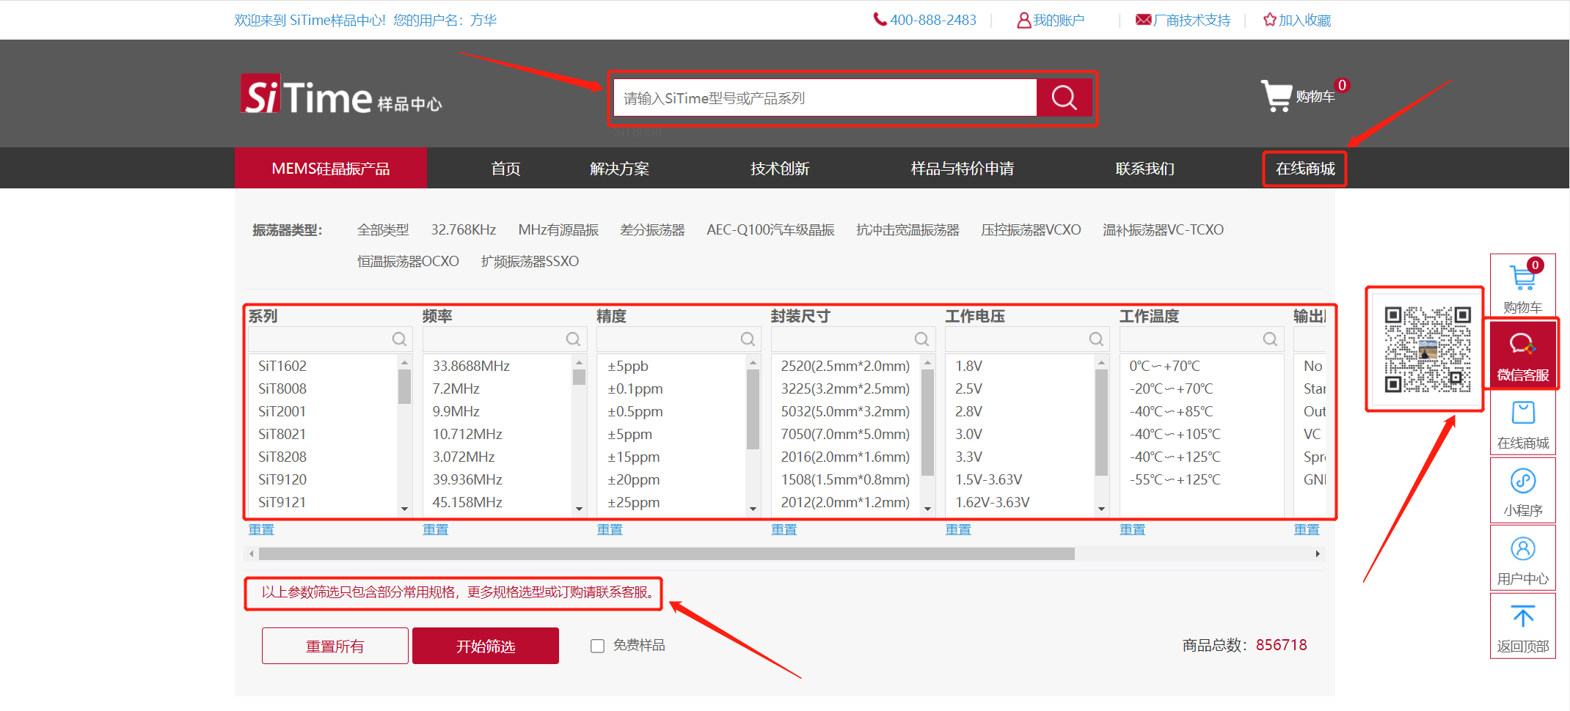
Task: Click the 重置所有 button
Action: pos(335,646)
